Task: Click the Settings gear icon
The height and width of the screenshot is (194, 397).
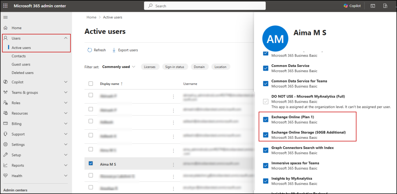Action: click(6, 144)
